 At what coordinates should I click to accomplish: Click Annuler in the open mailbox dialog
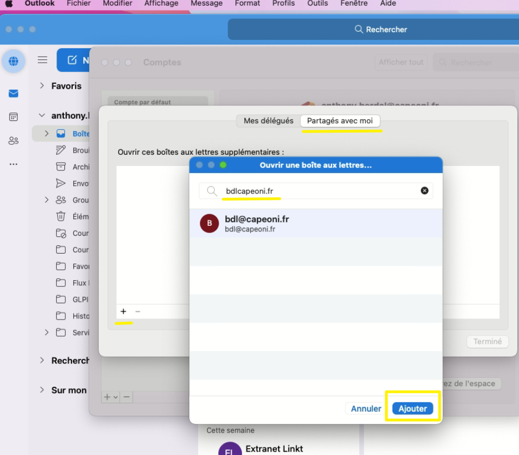[x=366, y=409]
